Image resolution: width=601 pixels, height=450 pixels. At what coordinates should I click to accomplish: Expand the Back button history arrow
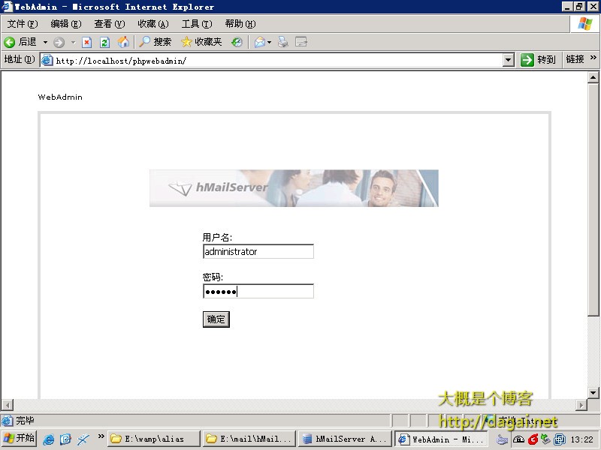point(45,42)
